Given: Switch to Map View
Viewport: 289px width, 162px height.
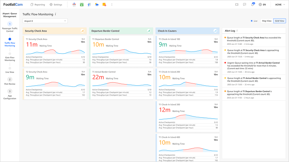Looking at the screenshot, I should tap(267, 21).
